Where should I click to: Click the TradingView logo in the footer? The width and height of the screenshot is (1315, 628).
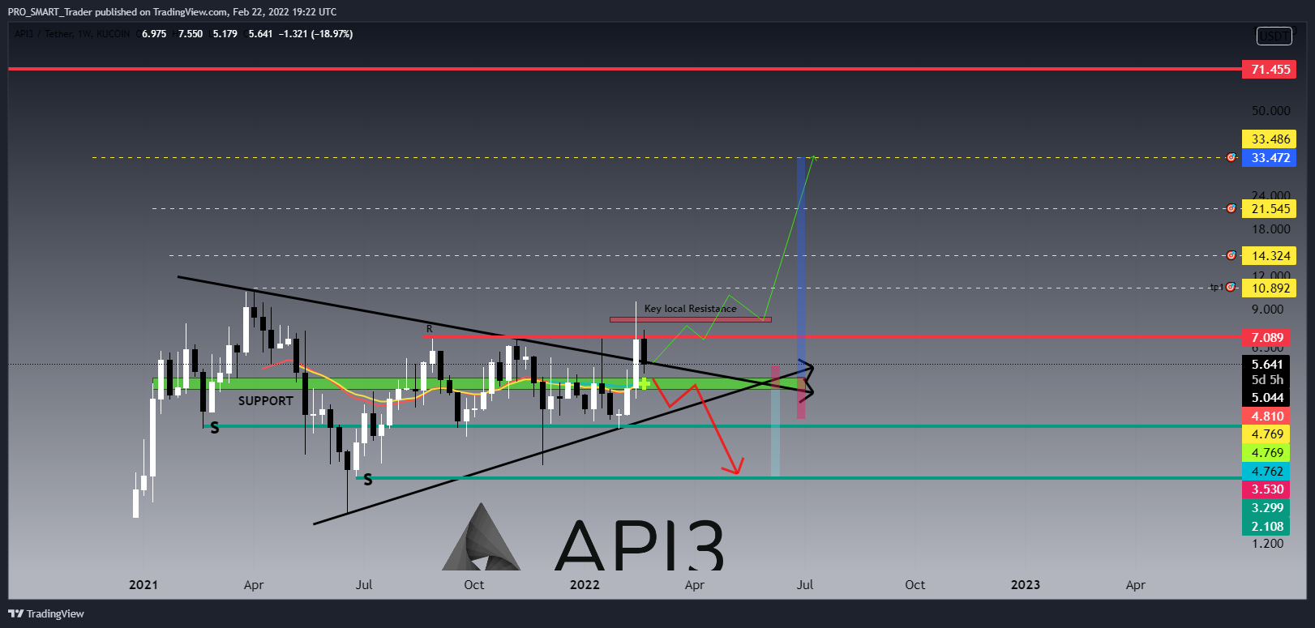(46, 613)
